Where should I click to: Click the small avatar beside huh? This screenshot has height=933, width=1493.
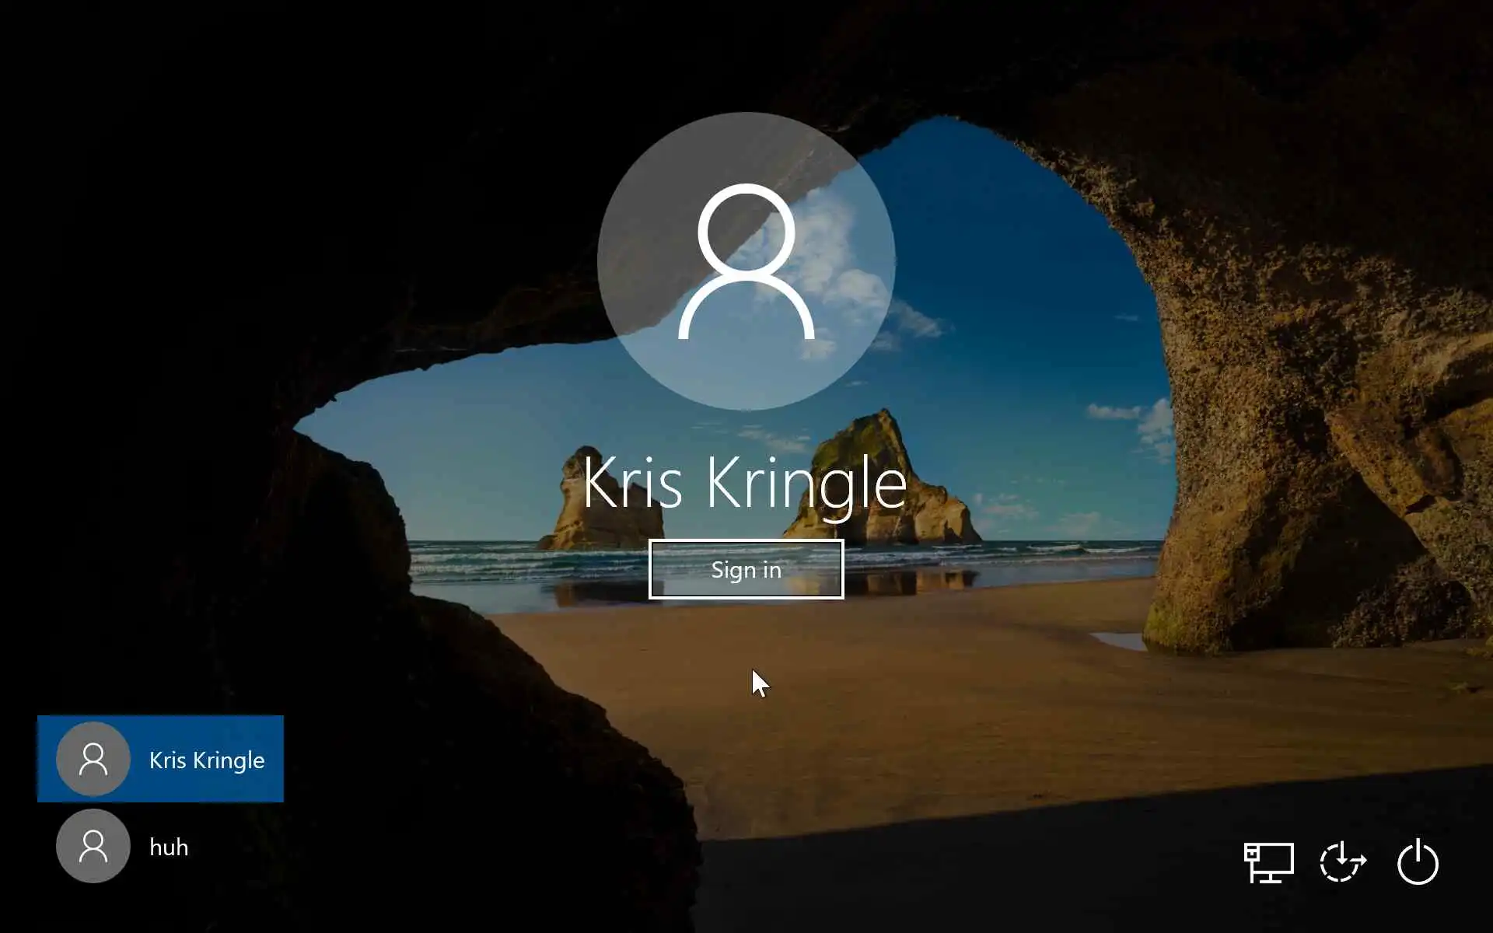point(93,846)
